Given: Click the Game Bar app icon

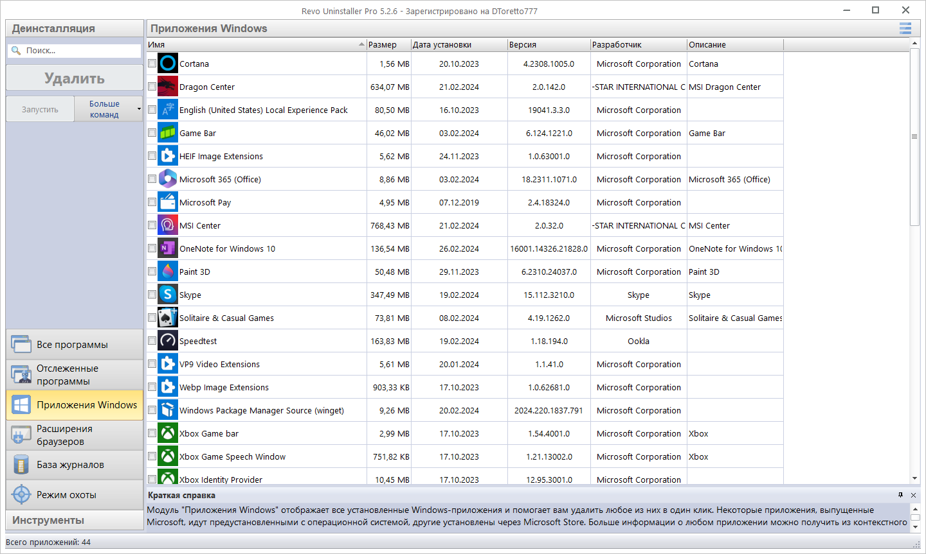Looking at the screenshot, I should pos(168,133).
